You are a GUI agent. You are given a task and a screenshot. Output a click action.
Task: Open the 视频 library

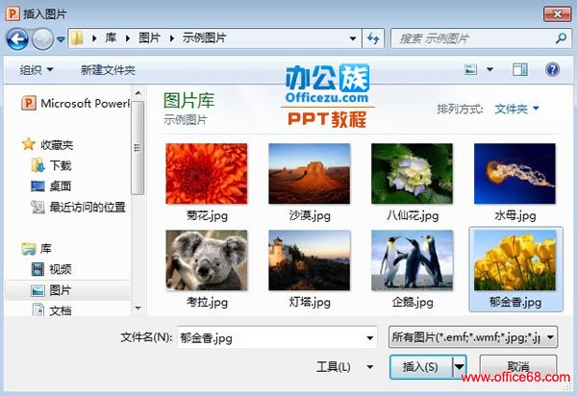(x=51, y=269)
